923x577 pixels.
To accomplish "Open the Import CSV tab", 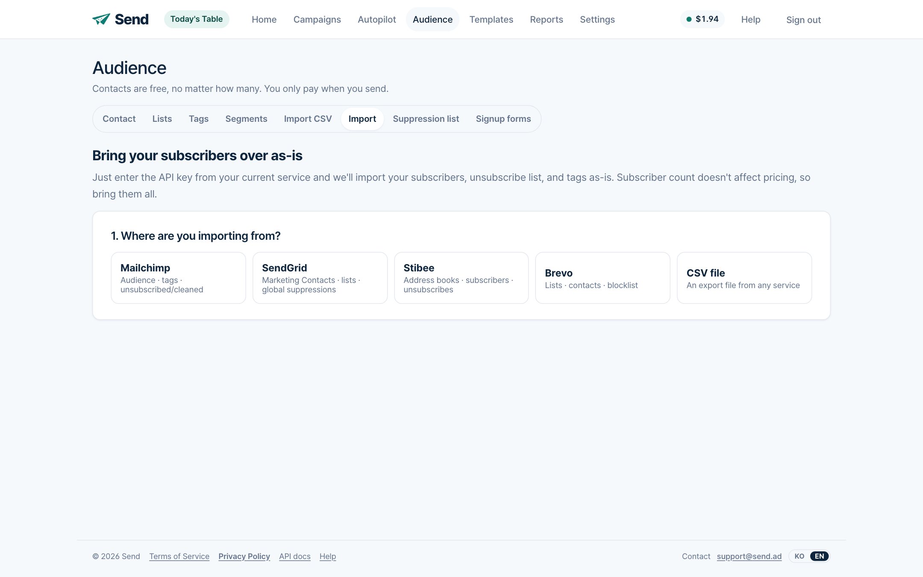I will click(308, 119).
